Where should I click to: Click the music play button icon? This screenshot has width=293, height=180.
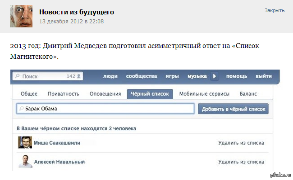pyautogui.click(x=215, y=76)
